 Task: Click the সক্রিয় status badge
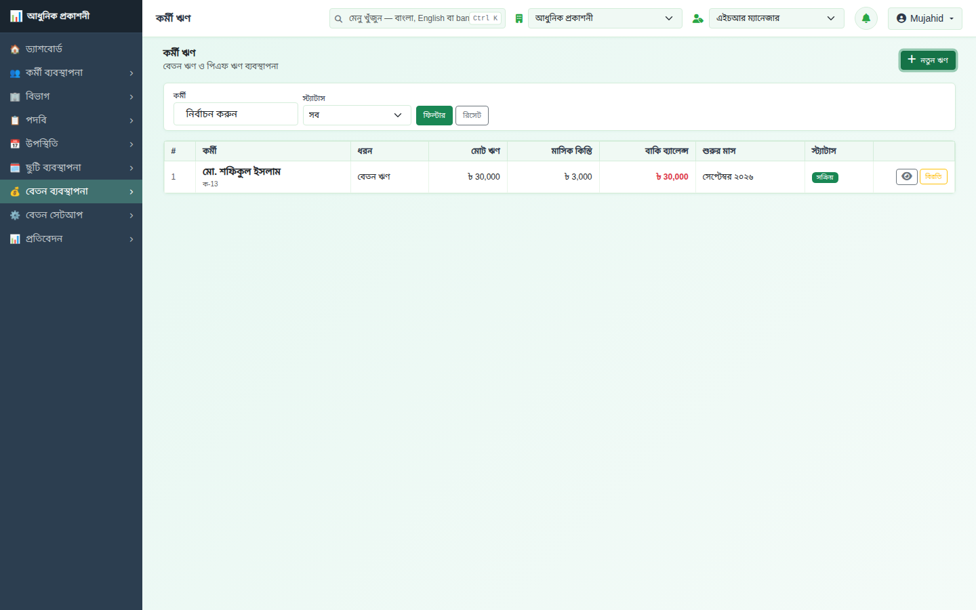825,178
